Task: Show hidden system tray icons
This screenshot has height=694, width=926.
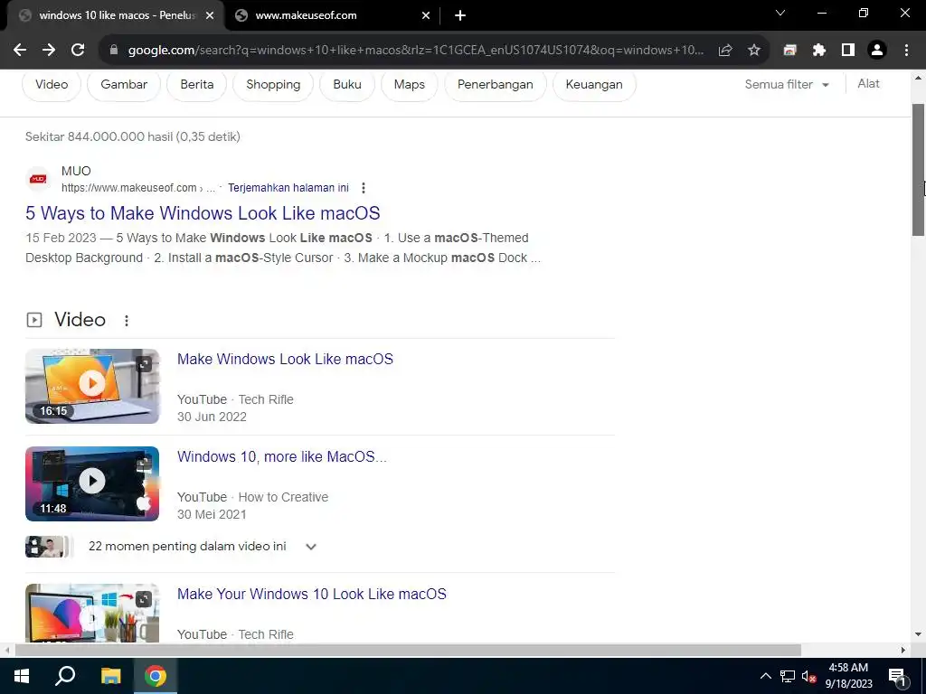Action: 765,676
